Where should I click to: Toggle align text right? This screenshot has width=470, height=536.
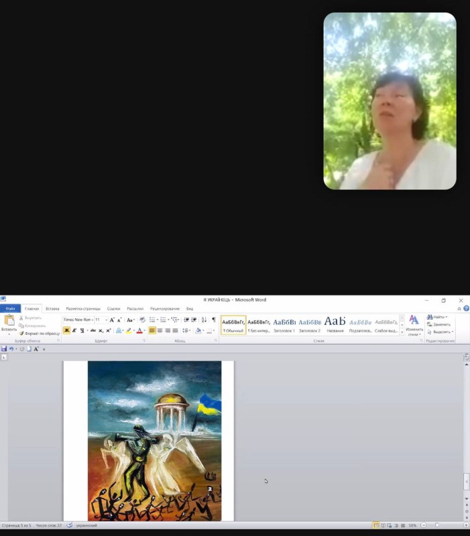pos(168,330)
